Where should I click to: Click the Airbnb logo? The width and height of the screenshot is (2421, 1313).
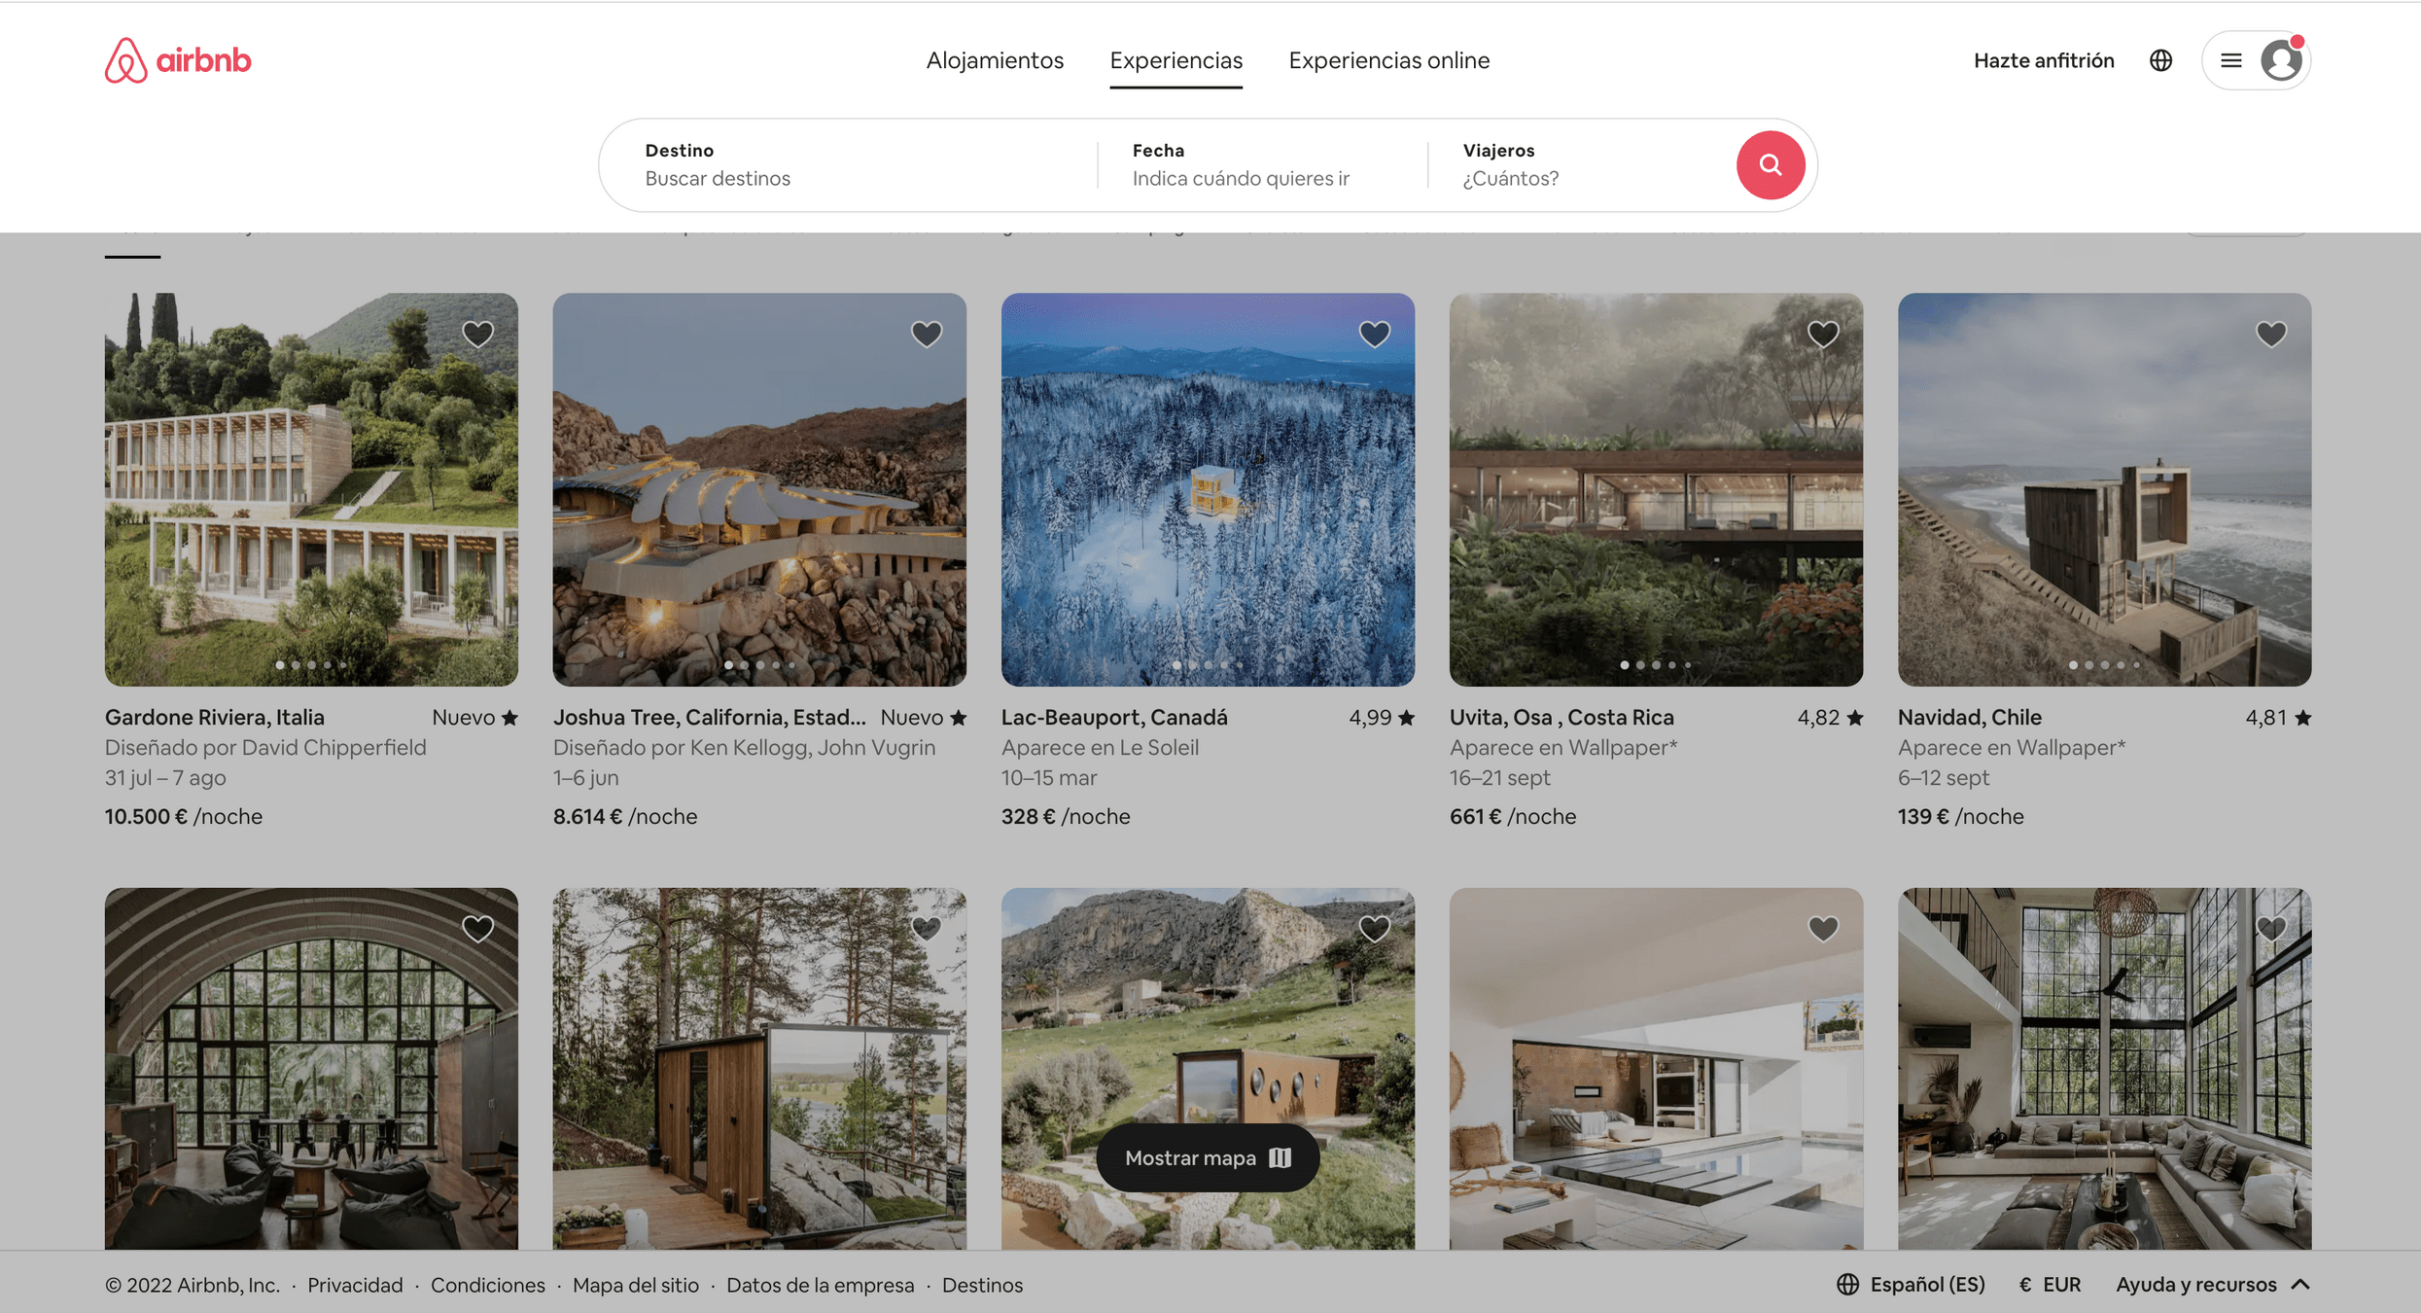(178, 60)
